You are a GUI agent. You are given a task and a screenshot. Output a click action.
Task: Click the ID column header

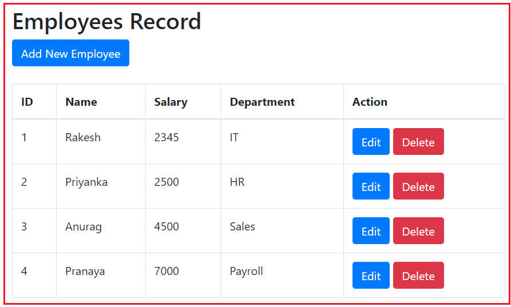click(x=27, y=102)
